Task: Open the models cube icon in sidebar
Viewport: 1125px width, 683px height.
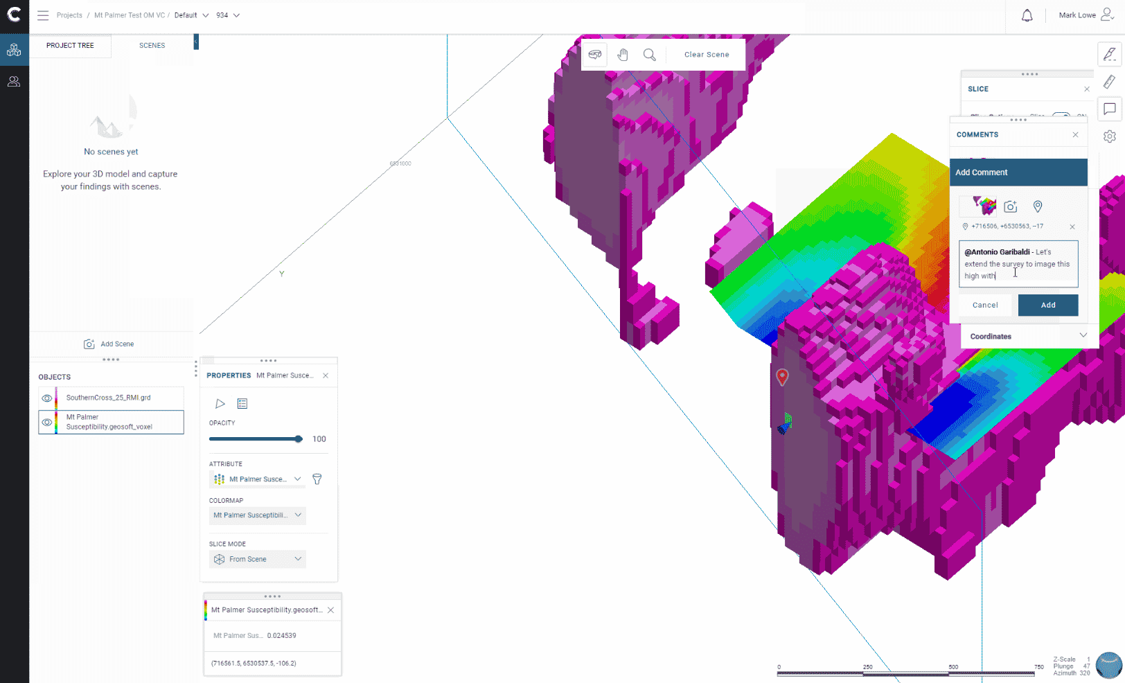Action: [x=14, y=50]
